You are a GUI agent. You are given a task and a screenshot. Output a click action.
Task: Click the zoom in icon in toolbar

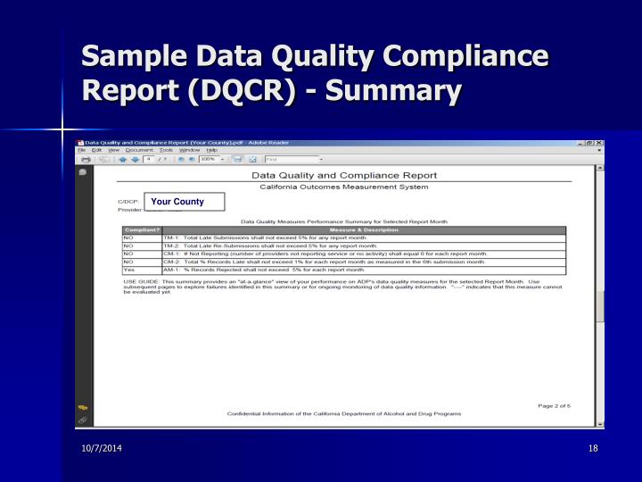pyautogui.click(x=191, y=160)
